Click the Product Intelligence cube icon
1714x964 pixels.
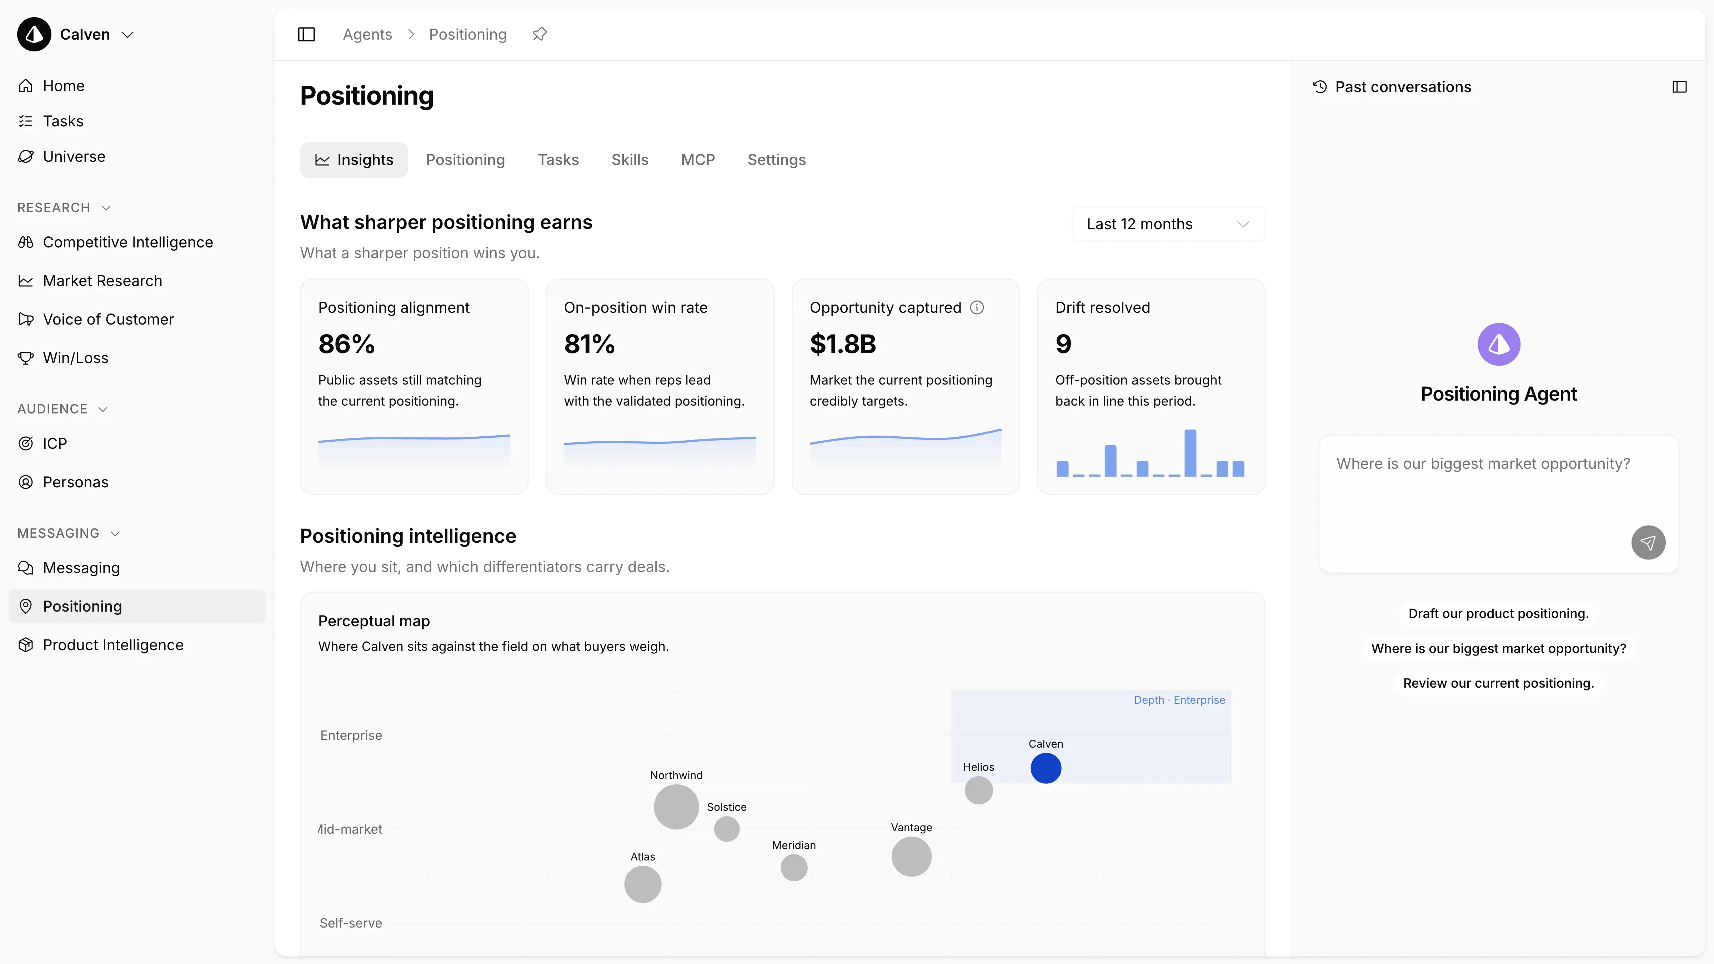click(x=26, y=645)
